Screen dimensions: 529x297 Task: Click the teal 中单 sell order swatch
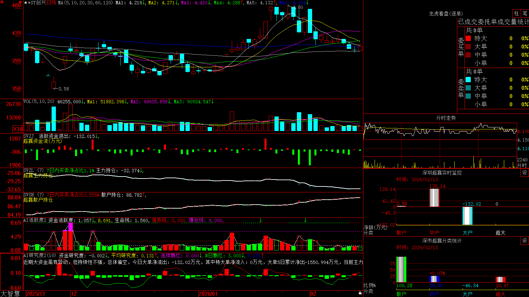coord(468,96)
